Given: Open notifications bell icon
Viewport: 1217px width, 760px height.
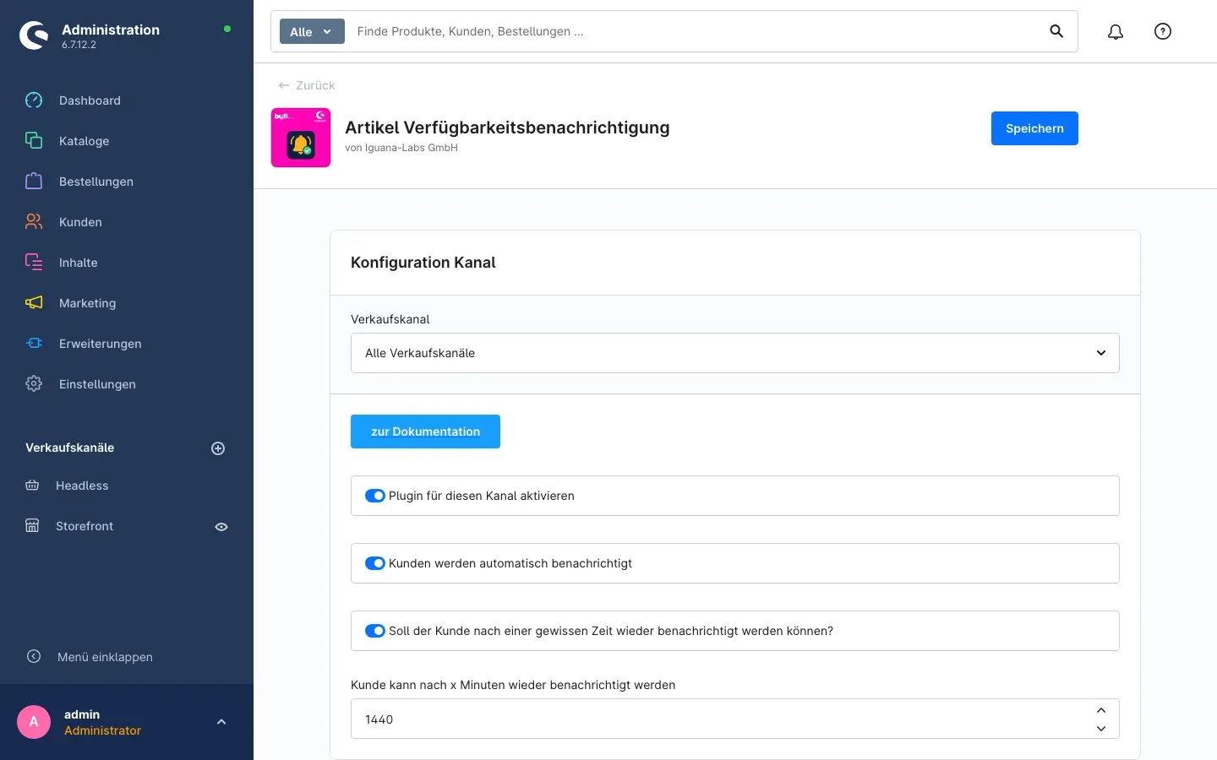Looking at the screenshot, I should point(1116,31).
